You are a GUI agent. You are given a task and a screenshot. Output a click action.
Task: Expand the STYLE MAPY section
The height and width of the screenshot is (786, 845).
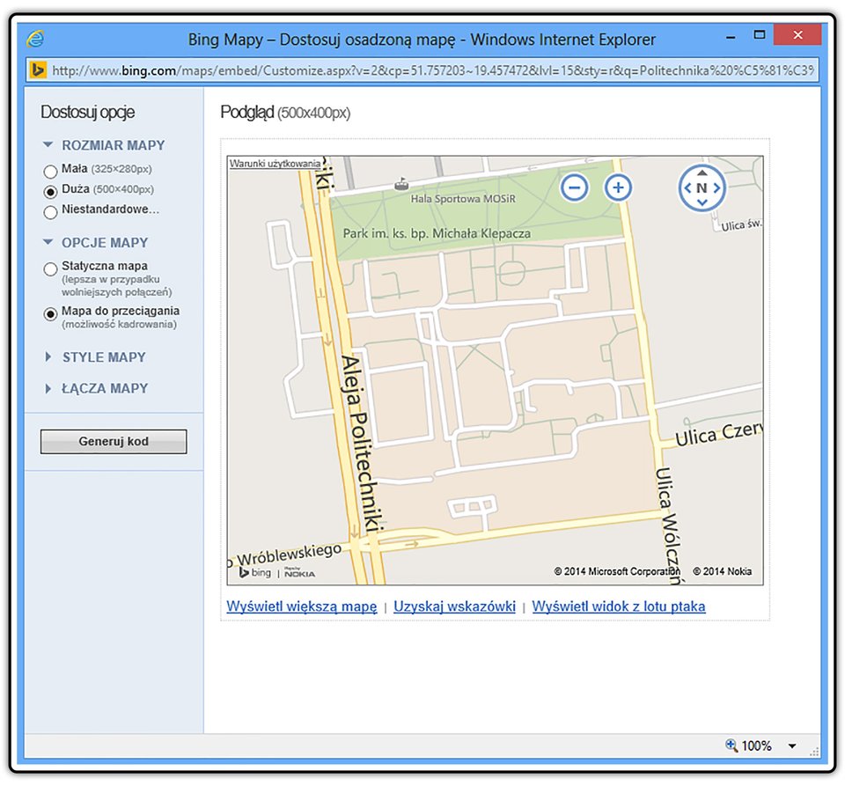(48, 356)
